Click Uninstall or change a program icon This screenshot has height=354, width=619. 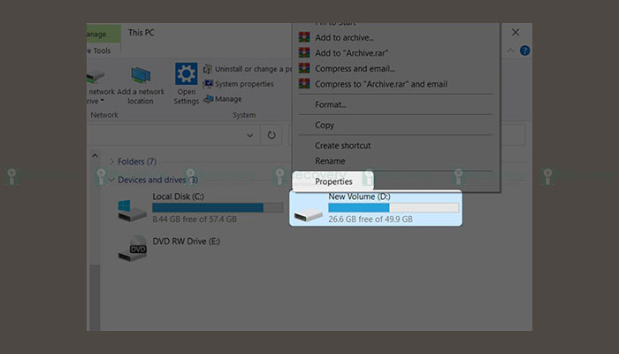208,70
